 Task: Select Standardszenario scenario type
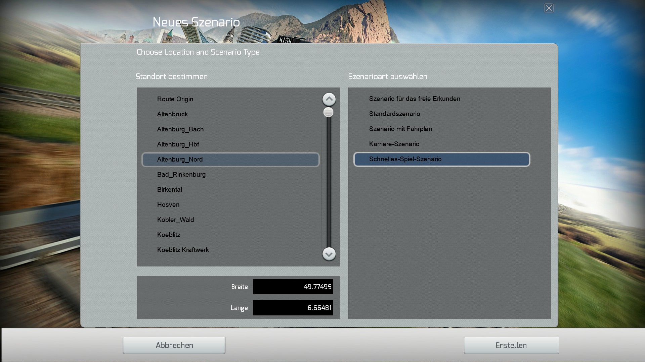coord(394,114)
